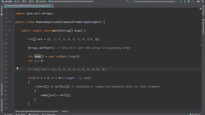Viewport: 205px width, 115px height.
Task: Click 'int j = 0;' on line 14
Action: (36, 61)
